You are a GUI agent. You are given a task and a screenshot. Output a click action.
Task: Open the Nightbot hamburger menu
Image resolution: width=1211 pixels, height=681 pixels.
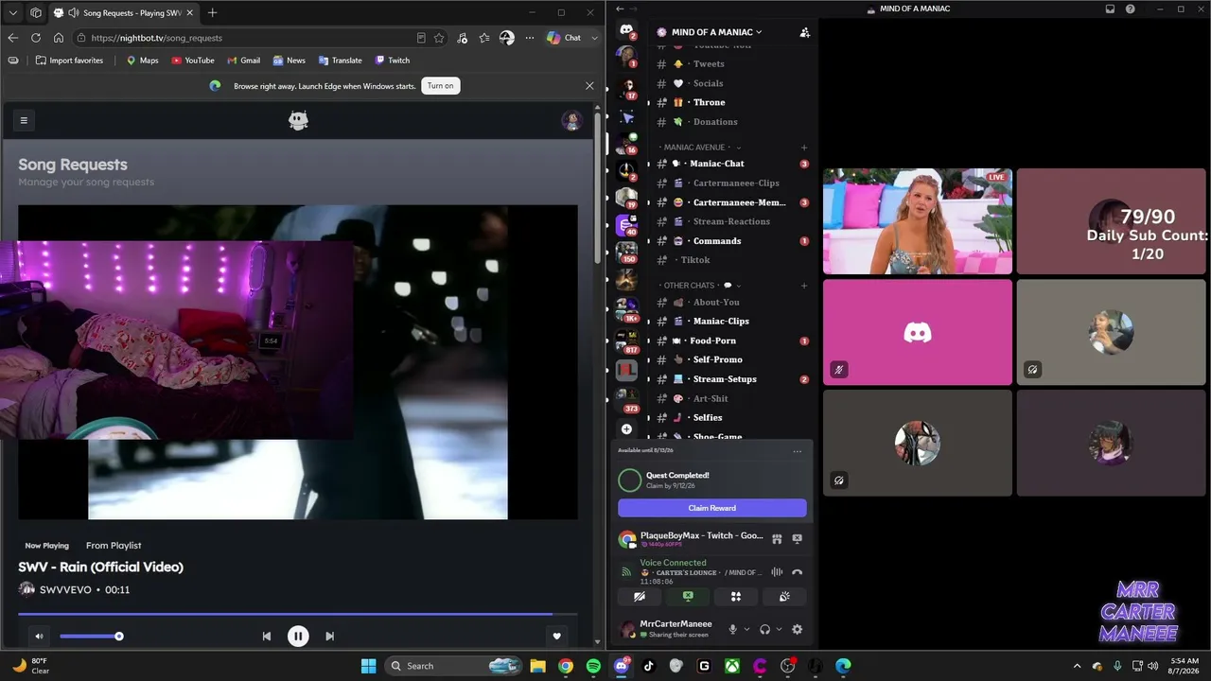(x=24, y=120)
